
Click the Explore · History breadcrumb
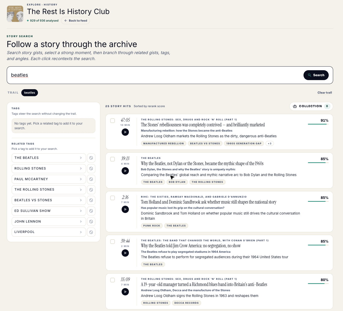[x=42, y=5]
